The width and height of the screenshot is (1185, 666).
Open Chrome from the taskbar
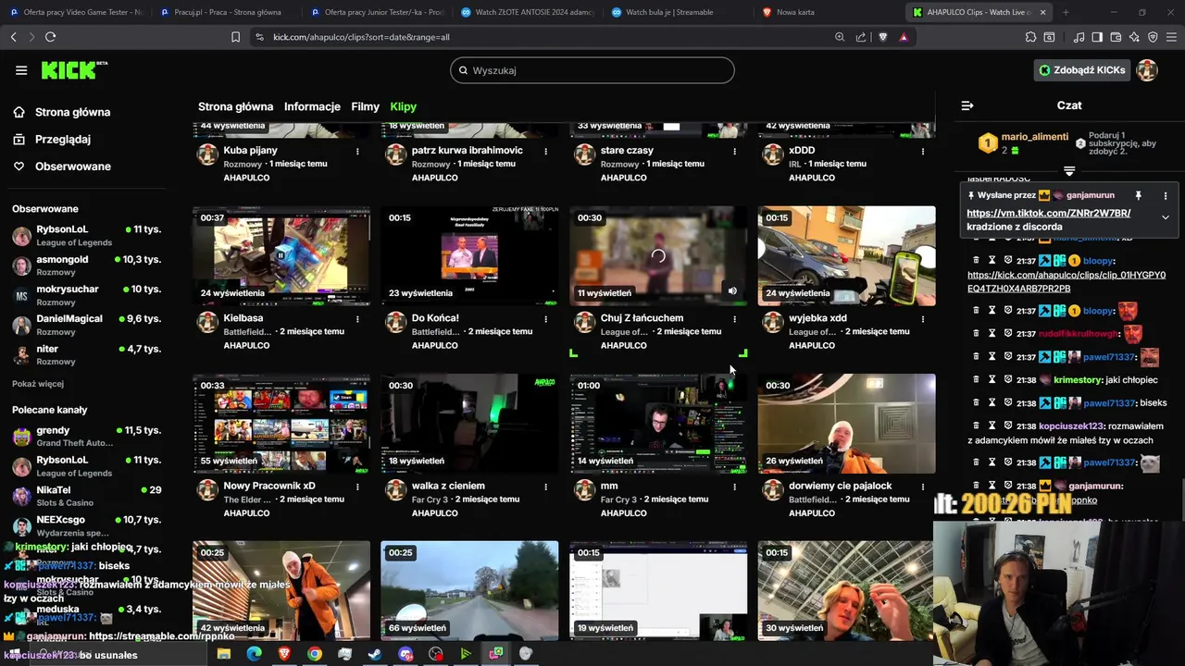point(315,654)
